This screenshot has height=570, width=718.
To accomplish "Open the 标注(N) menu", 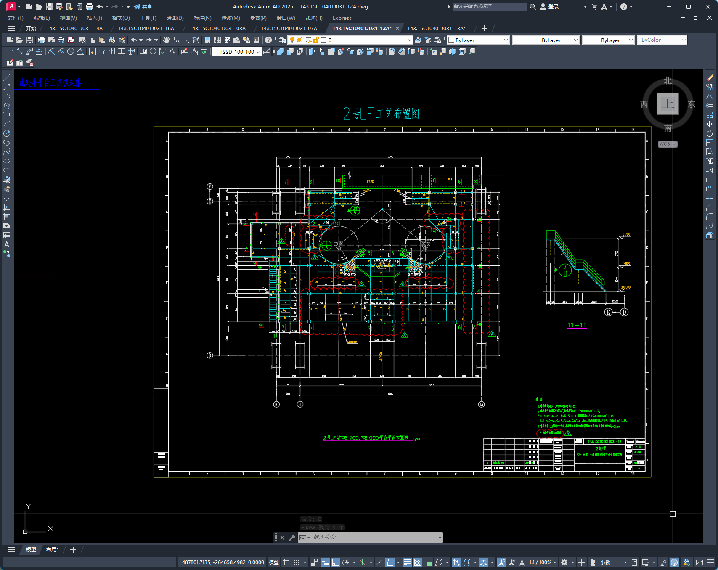I will point(202,18).
